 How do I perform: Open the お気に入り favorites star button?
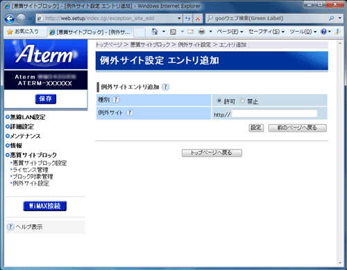[23, 32]
